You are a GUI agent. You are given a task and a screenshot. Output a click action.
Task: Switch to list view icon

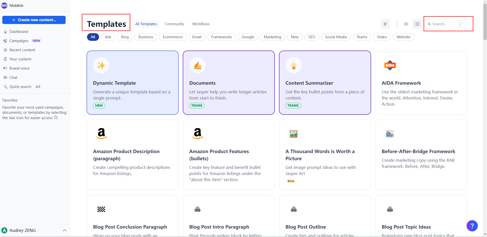pyautogui.click(x=406, y=24)
